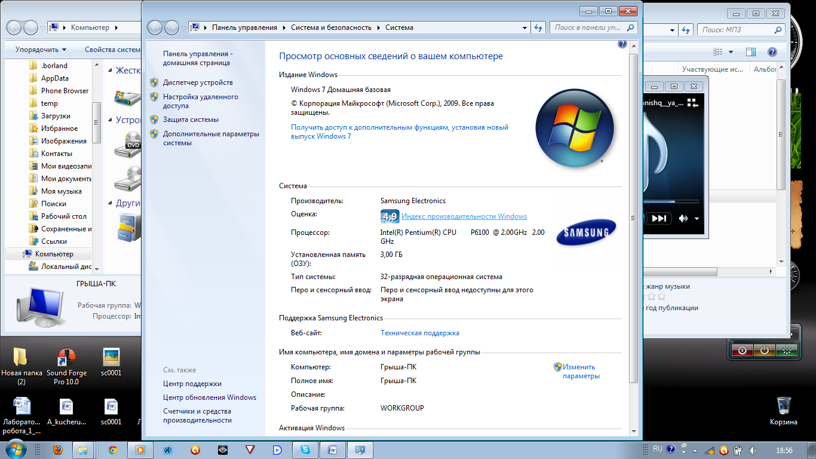The height and width of the screenshot is (459, 816).
Task: Select Моя музыка in navigation tree
Action: click(x=62, y=191)
